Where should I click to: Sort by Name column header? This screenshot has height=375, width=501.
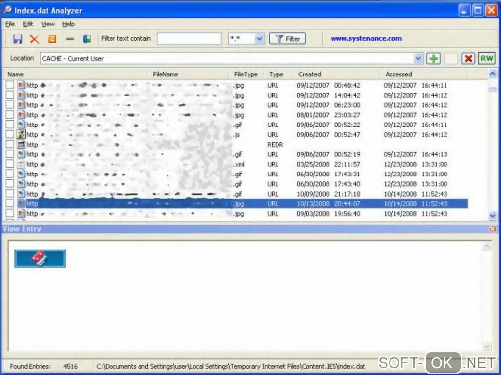click(x=76, y=75)
